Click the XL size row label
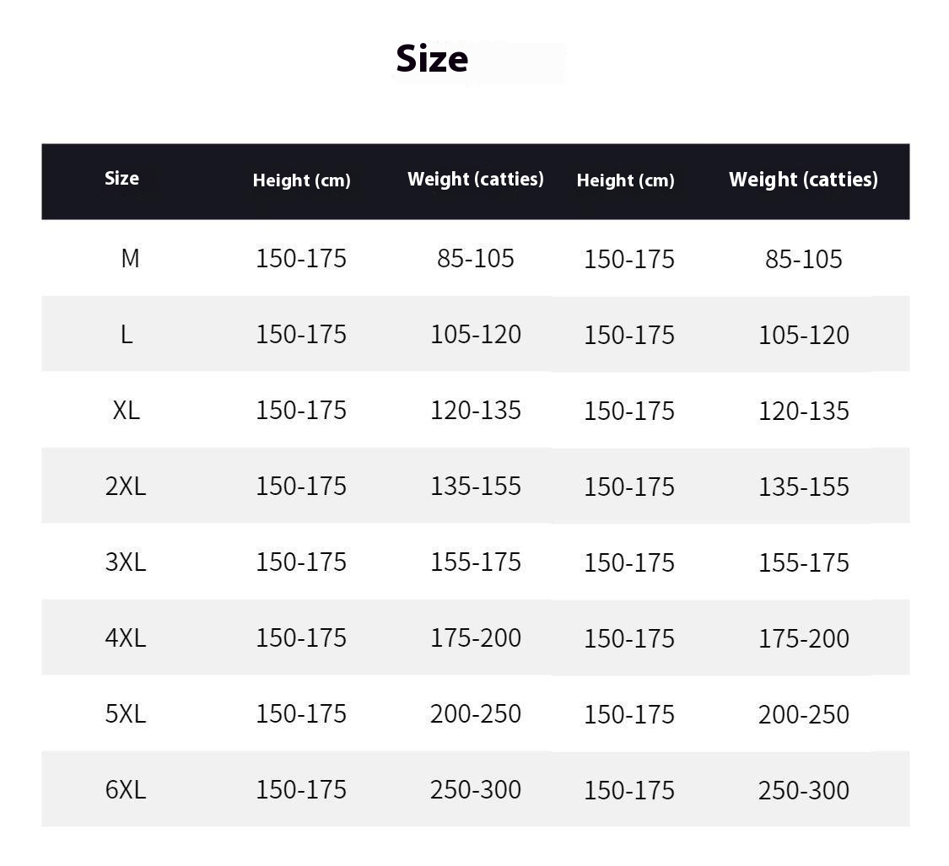This screenshot has width=949, height=866. (126, 410)
